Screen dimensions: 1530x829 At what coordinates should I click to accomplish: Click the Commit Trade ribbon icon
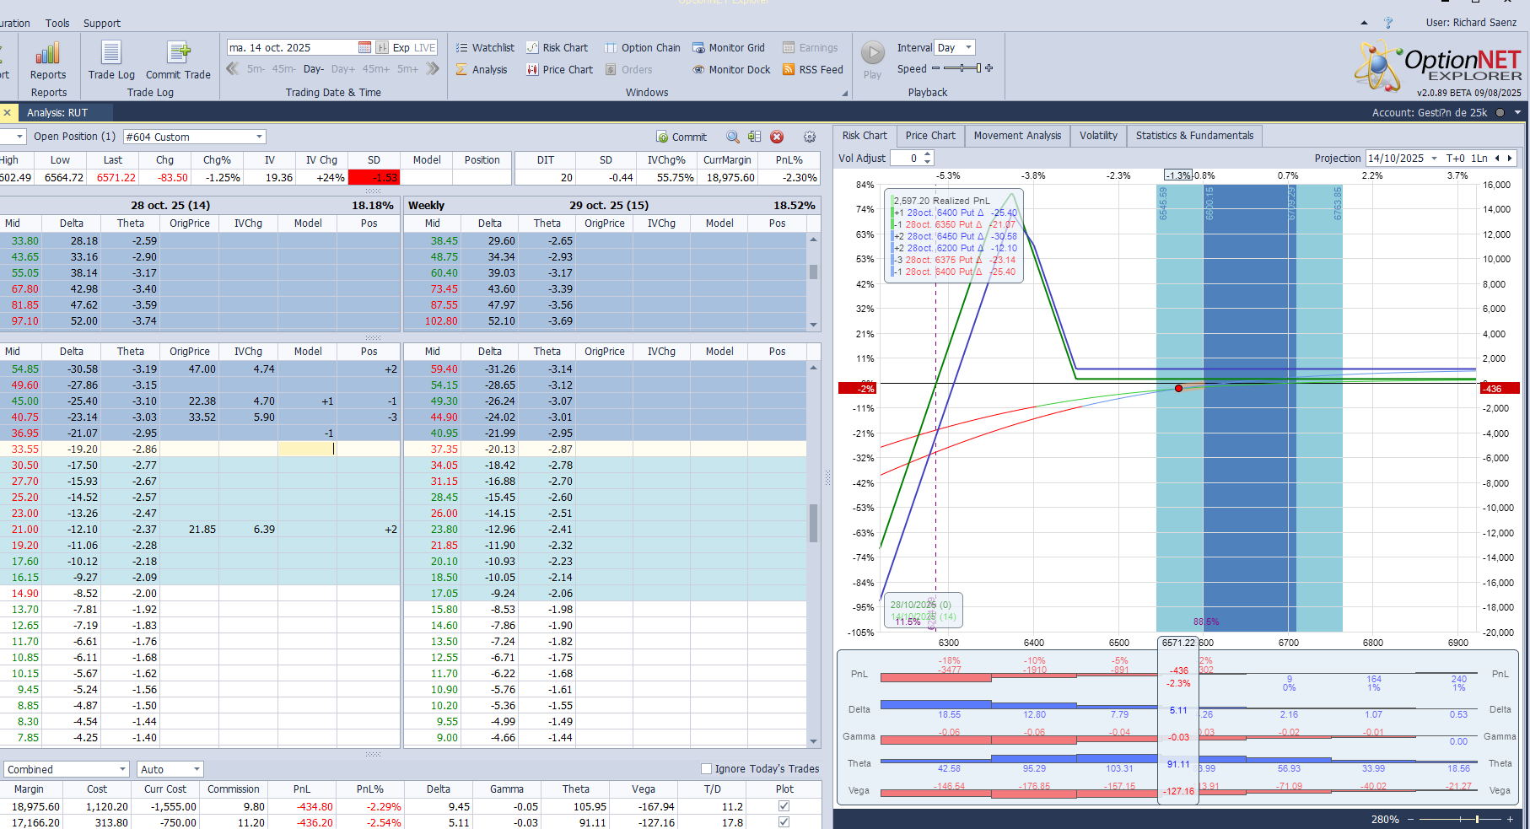178,60
